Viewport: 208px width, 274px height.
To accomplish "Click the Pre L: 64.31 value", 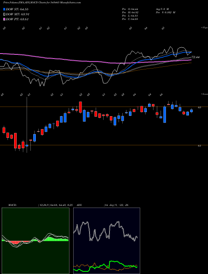I will coord(130,16).
